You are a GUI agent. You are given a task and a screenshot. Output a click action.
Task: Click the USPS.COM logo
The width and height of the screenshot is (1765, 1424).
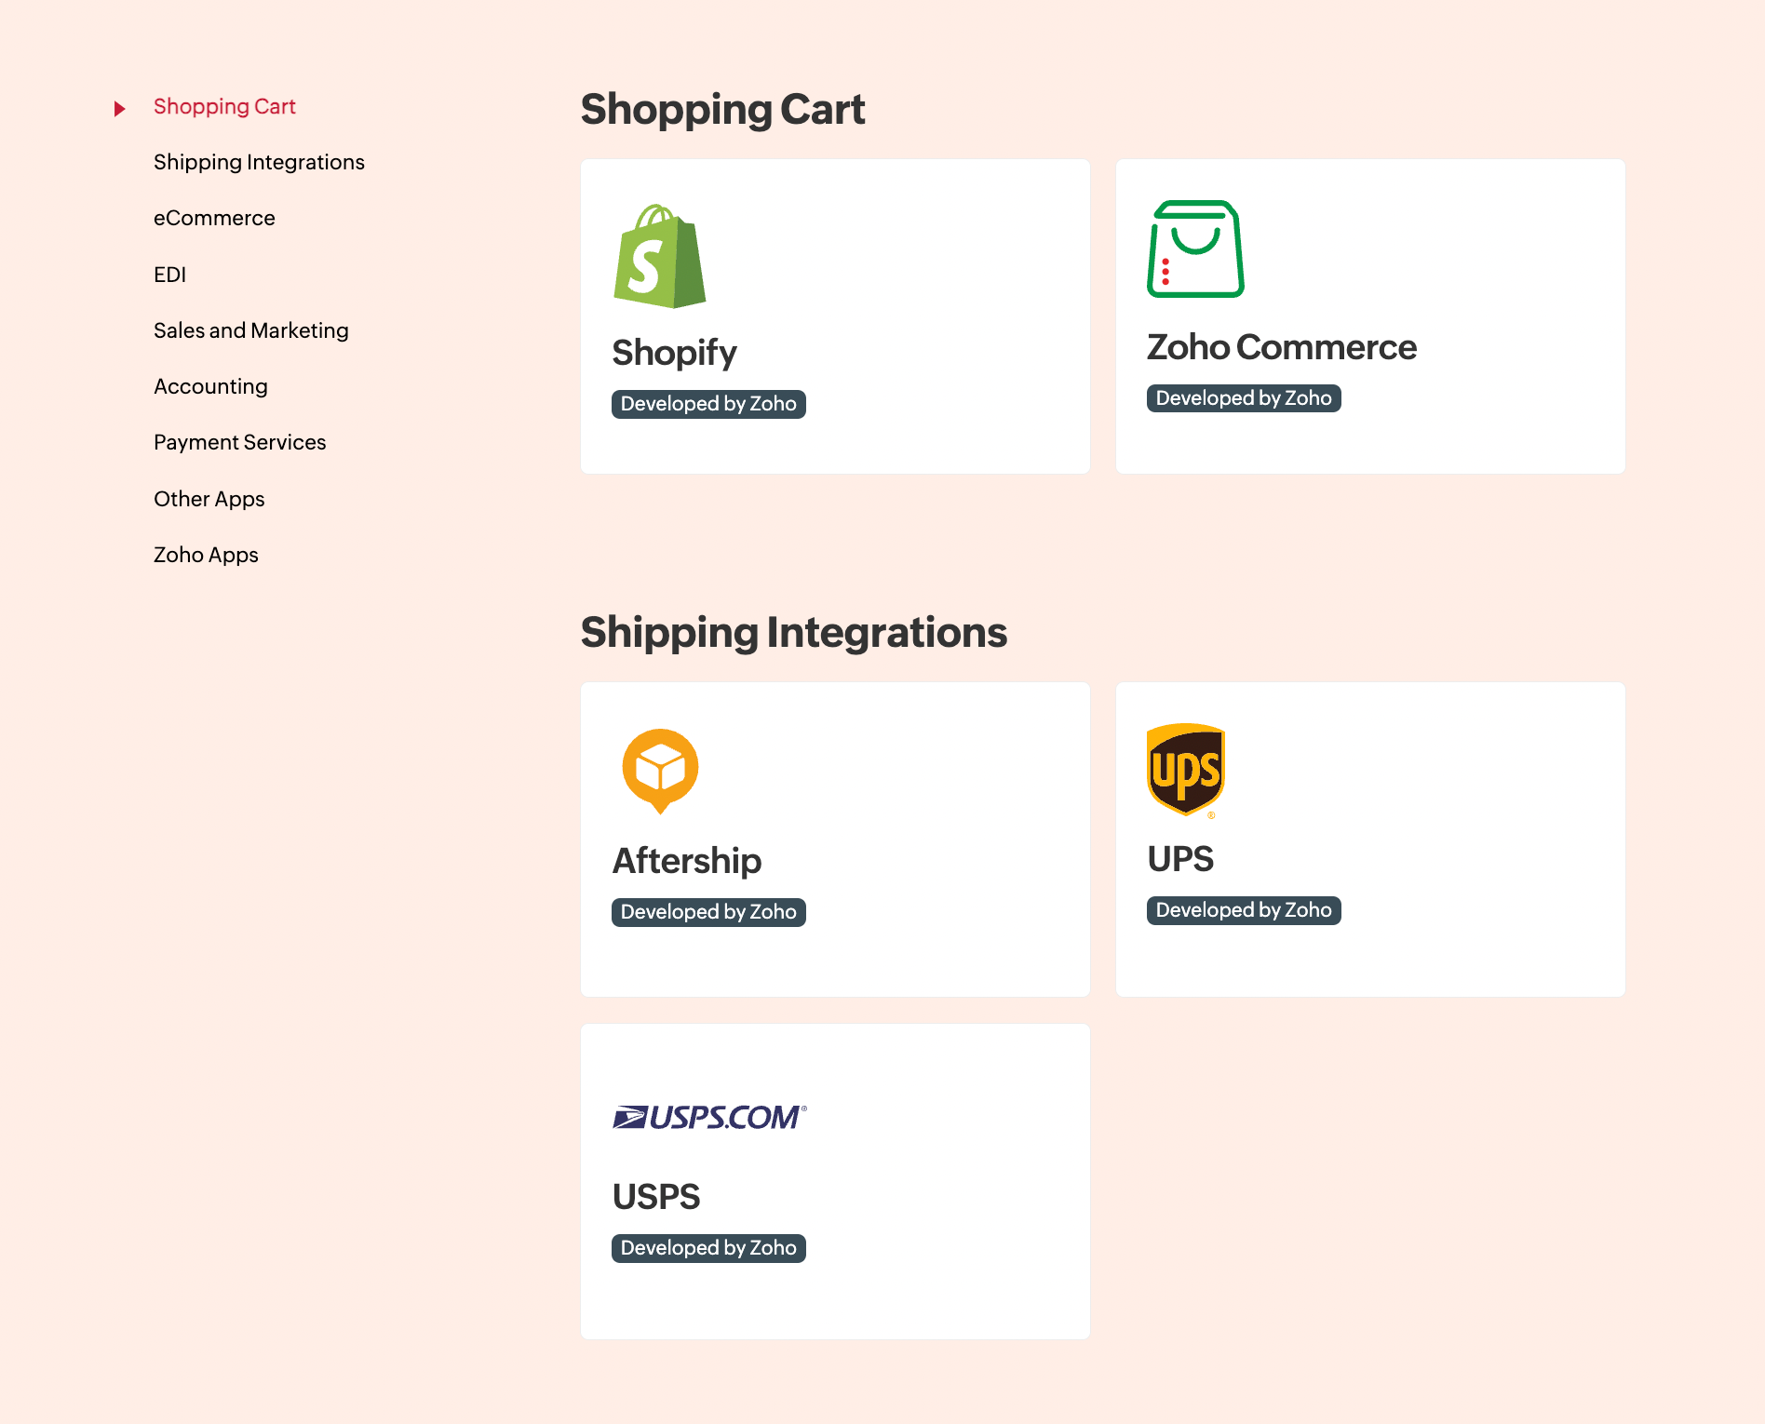[x=709, y=1117]
